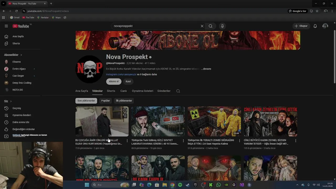Screen dimensions: 336x189
Task: Open the Nova Prospekt channel avatar
Action: pos(89,69)
